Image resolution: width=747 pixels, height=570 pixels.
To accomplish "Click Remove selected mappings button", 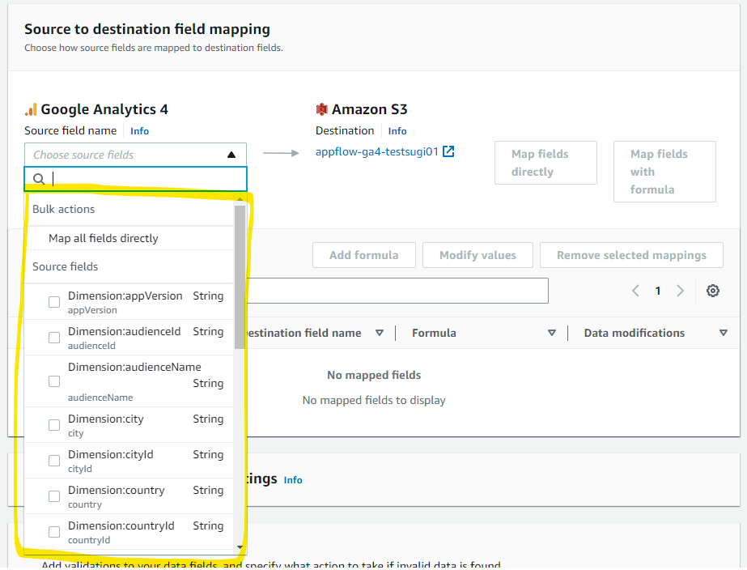I will [631, 255].
